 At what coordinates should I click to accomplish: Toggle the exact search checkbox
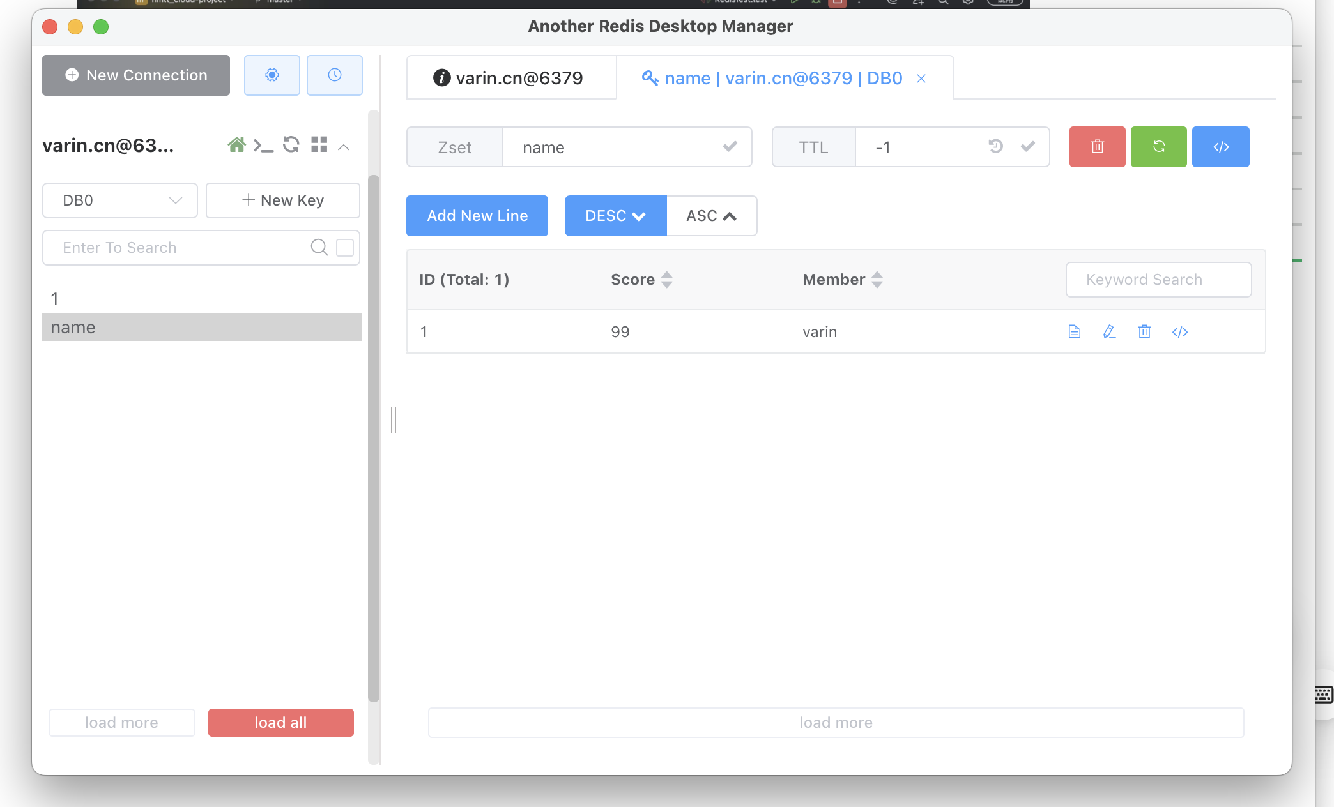pyautogui.click(x=345, y=248)
